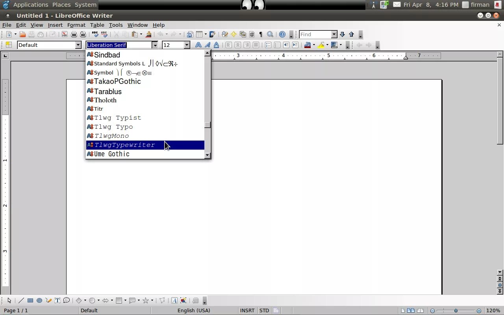The width and height of the screenshot is (504, 315).
Task: Open the Page Preview icon
Action: [x=83, y=34]
